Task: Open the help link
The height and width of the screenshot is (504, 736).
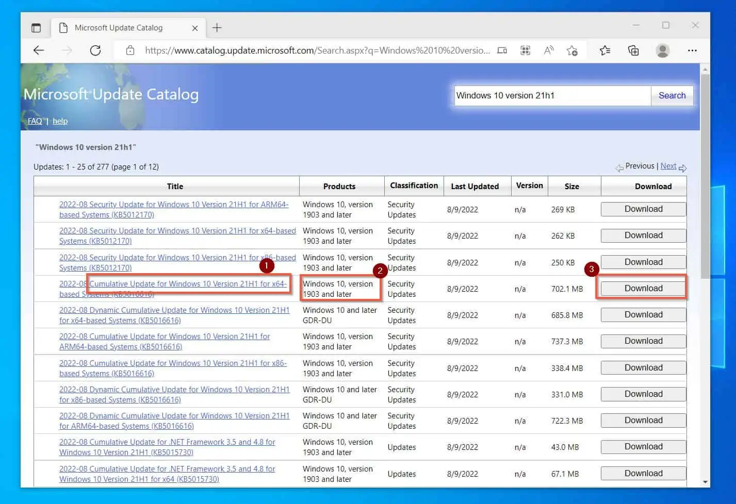Action: point(60,121)
